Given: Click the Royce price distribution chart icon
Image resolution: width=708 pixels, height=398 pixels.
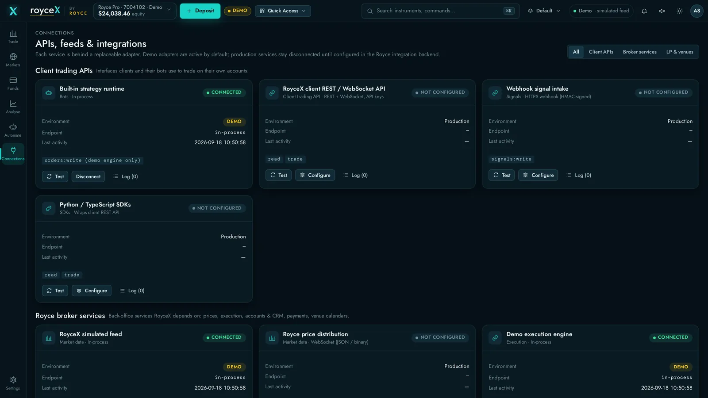Looking at the screenshot, I should (x=272, y=338).
